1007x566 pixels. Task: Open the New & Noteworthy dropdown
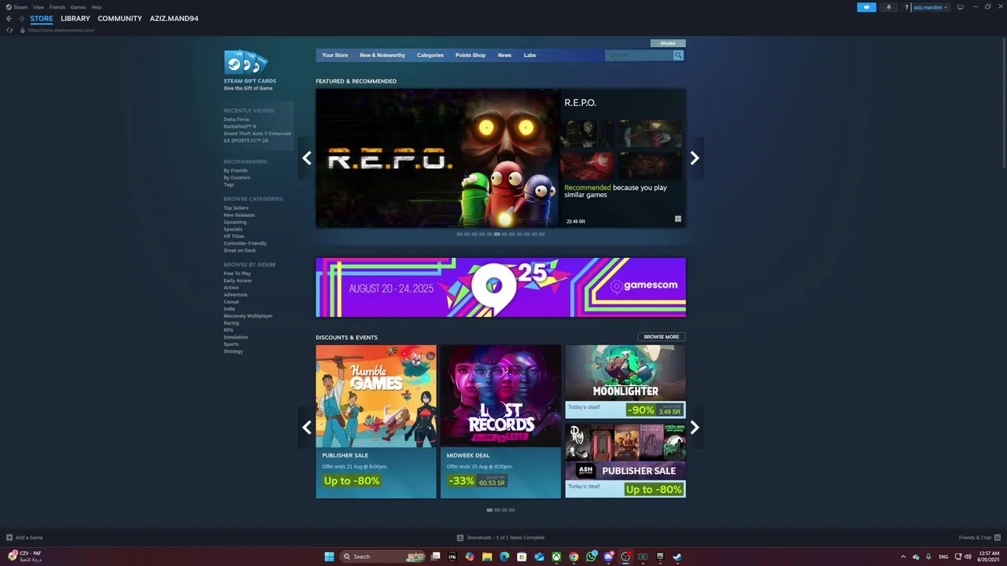click(382, 55)
